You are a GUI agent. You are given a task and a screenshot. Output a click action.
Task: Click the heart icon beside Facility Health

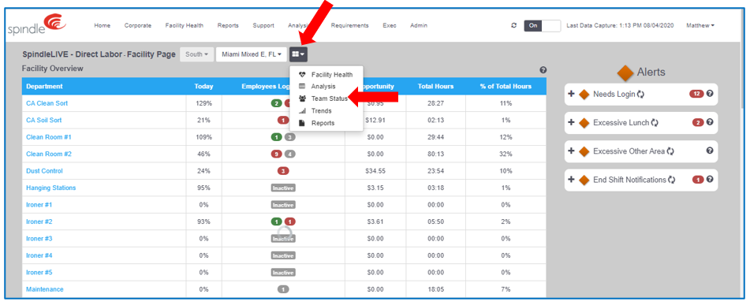click(x=302, y=75)
